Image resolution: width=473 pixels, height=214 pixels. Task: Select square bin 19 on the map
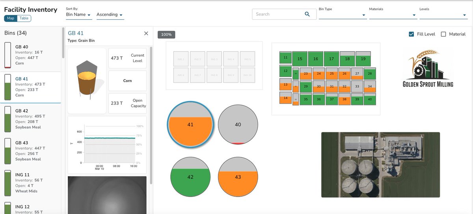tap(363, 59)
